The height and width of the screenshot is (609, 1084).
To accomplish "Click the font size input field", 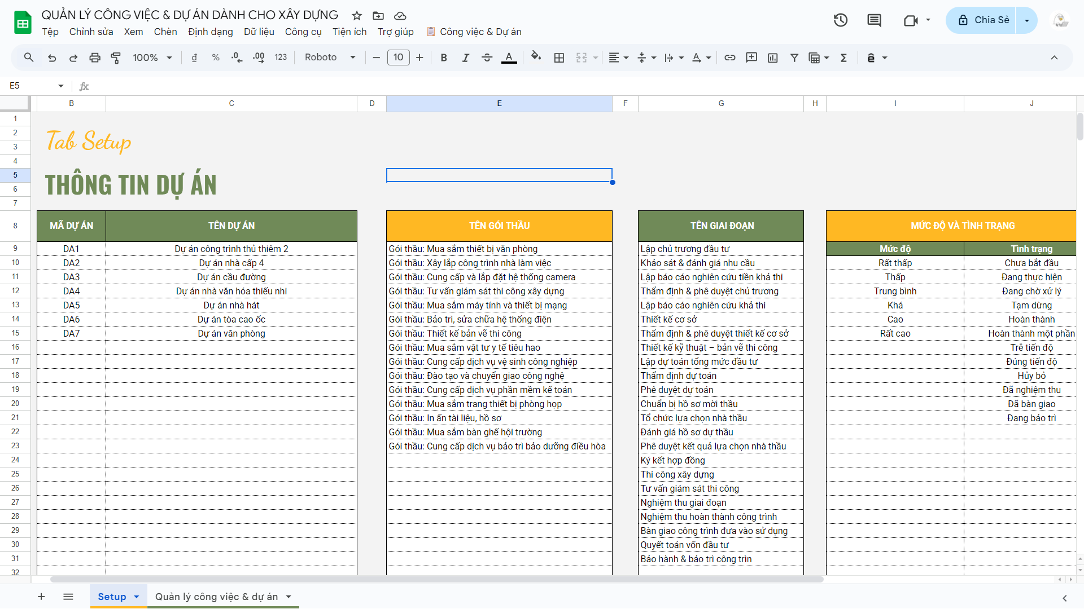I will pyautogui.click(x=398, y=58).
